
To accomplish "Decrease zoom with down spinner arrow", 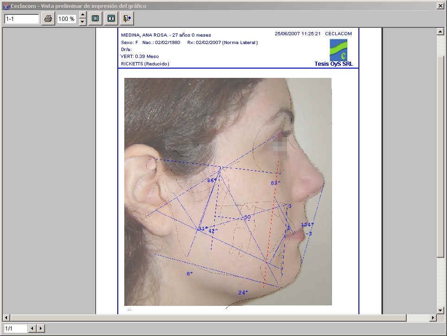I will pos(83,22).
